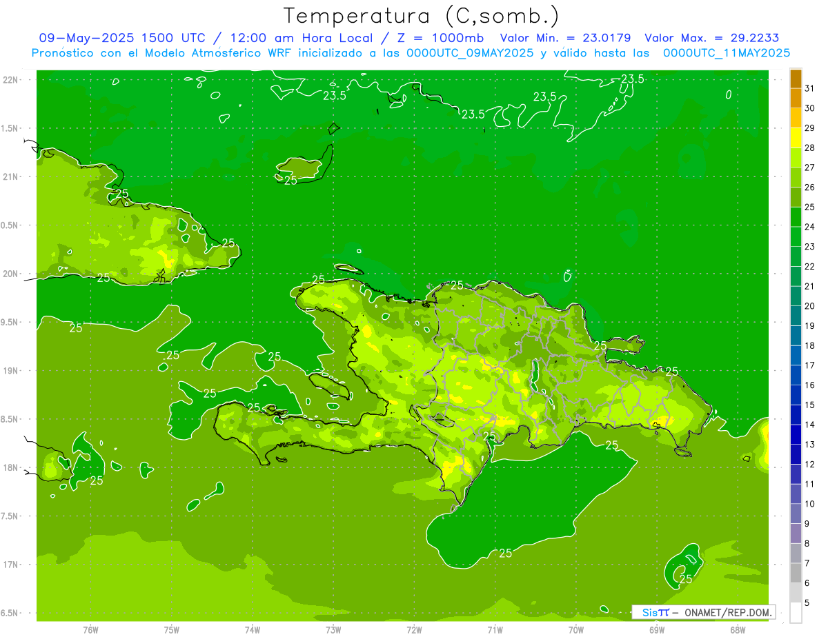
Task: Click the 75W longitude label
Action: [x=172, y=629]
